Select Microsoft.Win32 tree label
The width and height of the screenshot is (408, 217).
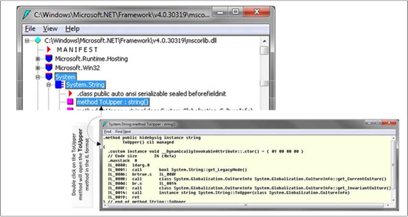[x=77, y=68]
